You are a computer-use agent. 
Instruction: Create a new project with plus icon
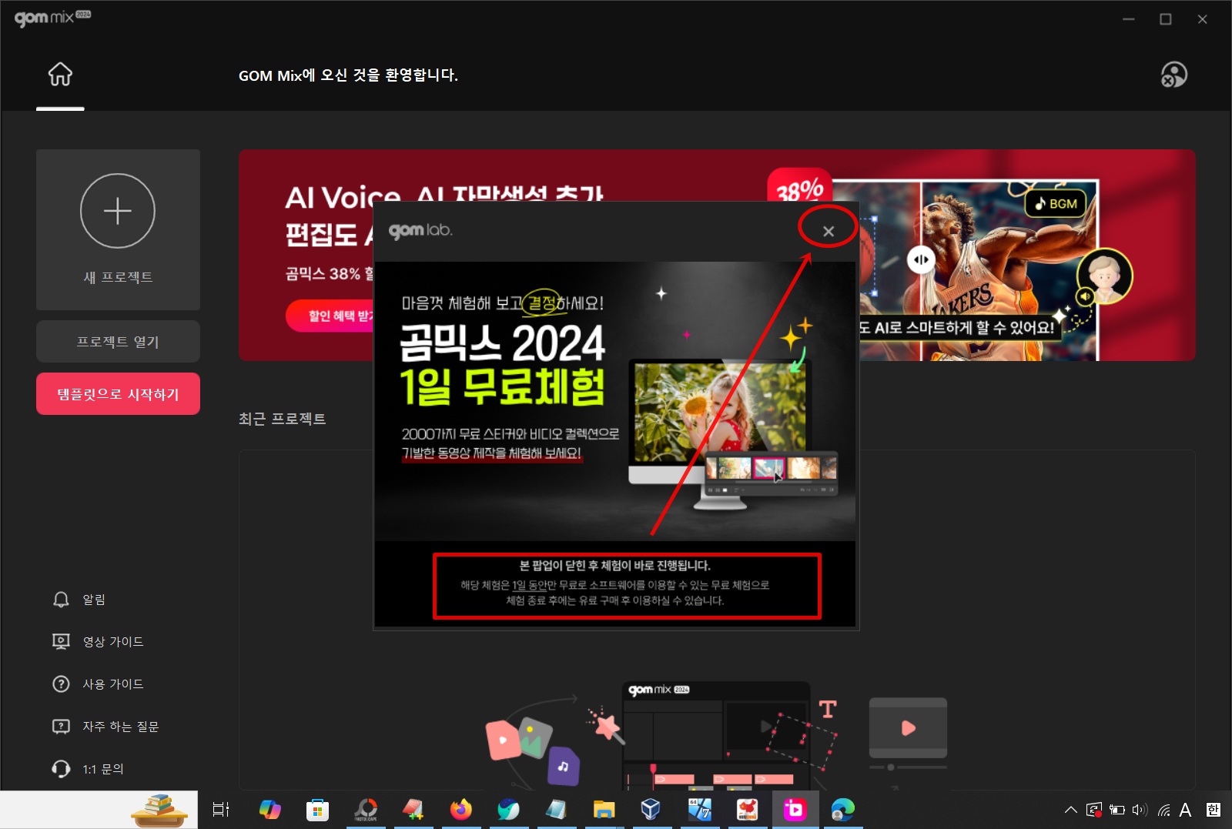click(118, 211)
